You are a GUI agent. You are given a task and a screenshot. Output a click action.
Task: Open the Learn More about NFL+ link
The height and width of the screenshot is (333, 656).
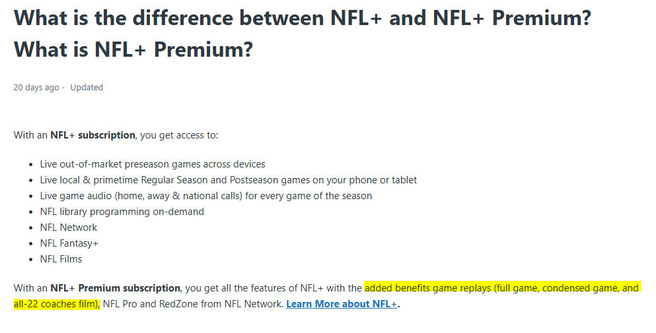pyautogui.click(x=342, y=304)
